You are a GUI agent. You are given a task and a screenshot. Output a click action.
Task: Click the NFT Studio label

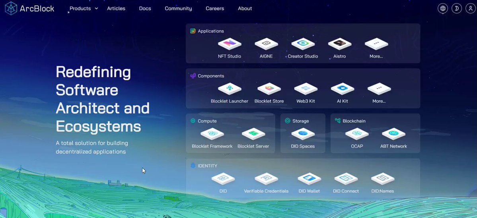point(230,56)
